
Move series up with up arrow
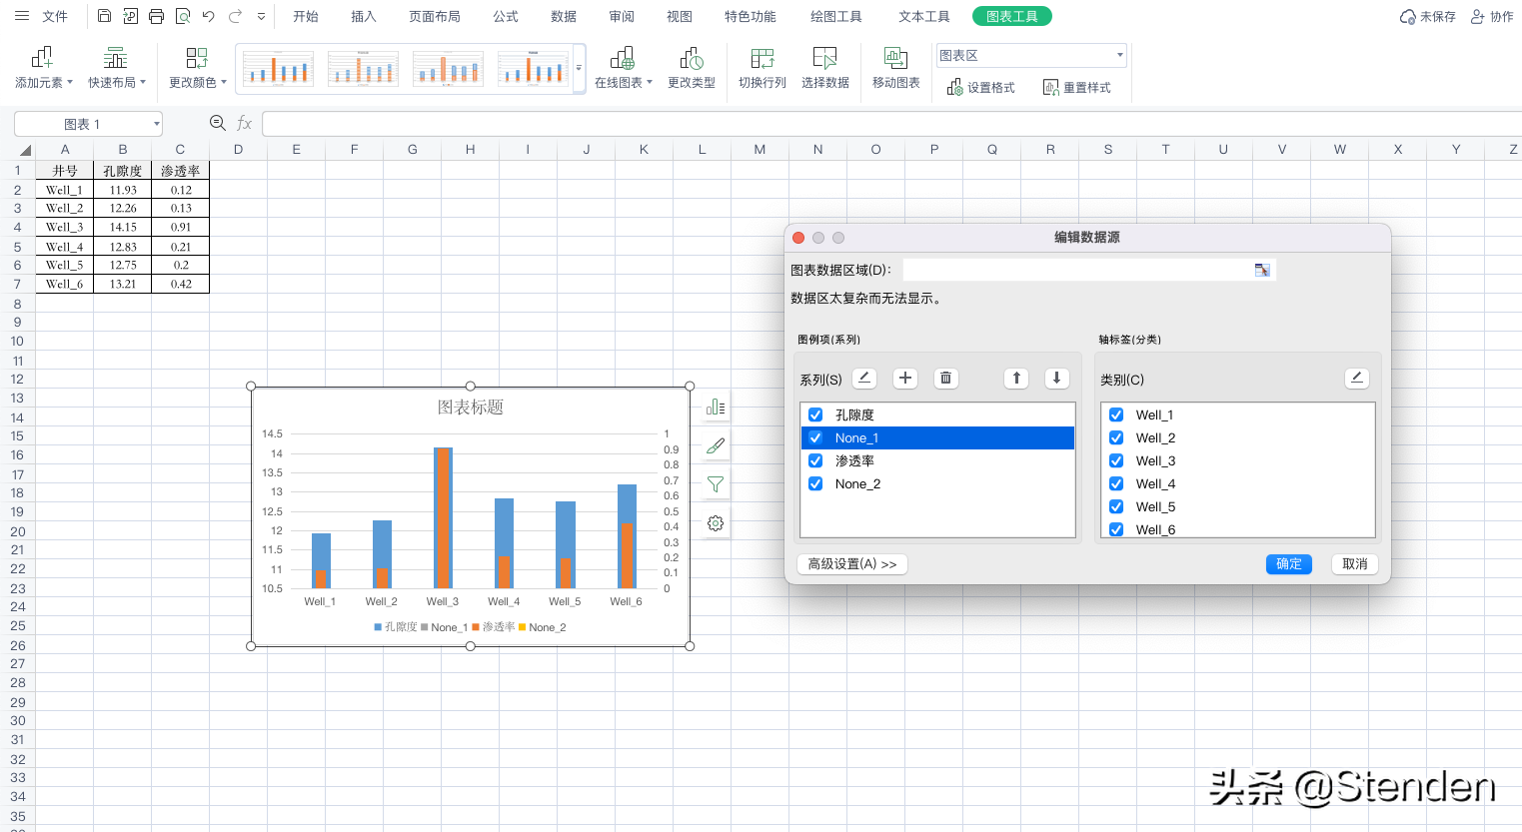1016,378
